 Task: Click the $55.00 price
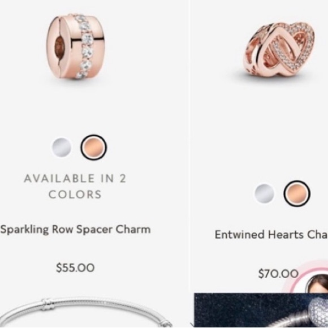(75, 267)
